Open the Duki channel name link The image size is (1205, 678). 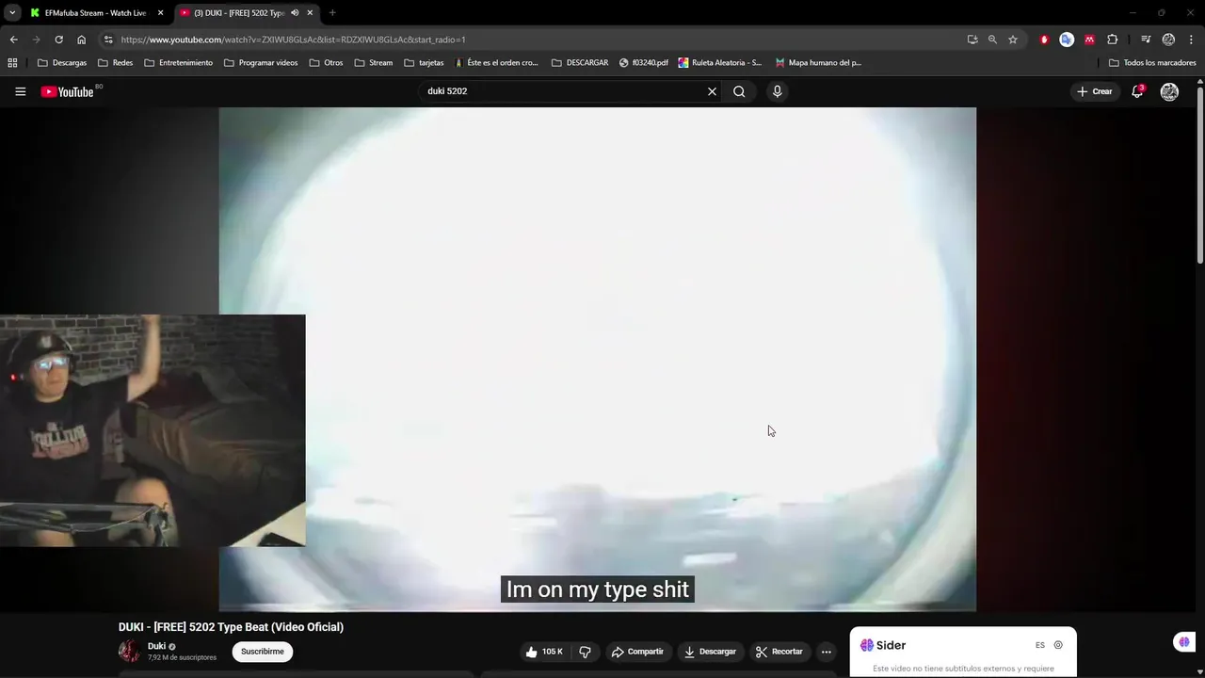click(156, 646)
